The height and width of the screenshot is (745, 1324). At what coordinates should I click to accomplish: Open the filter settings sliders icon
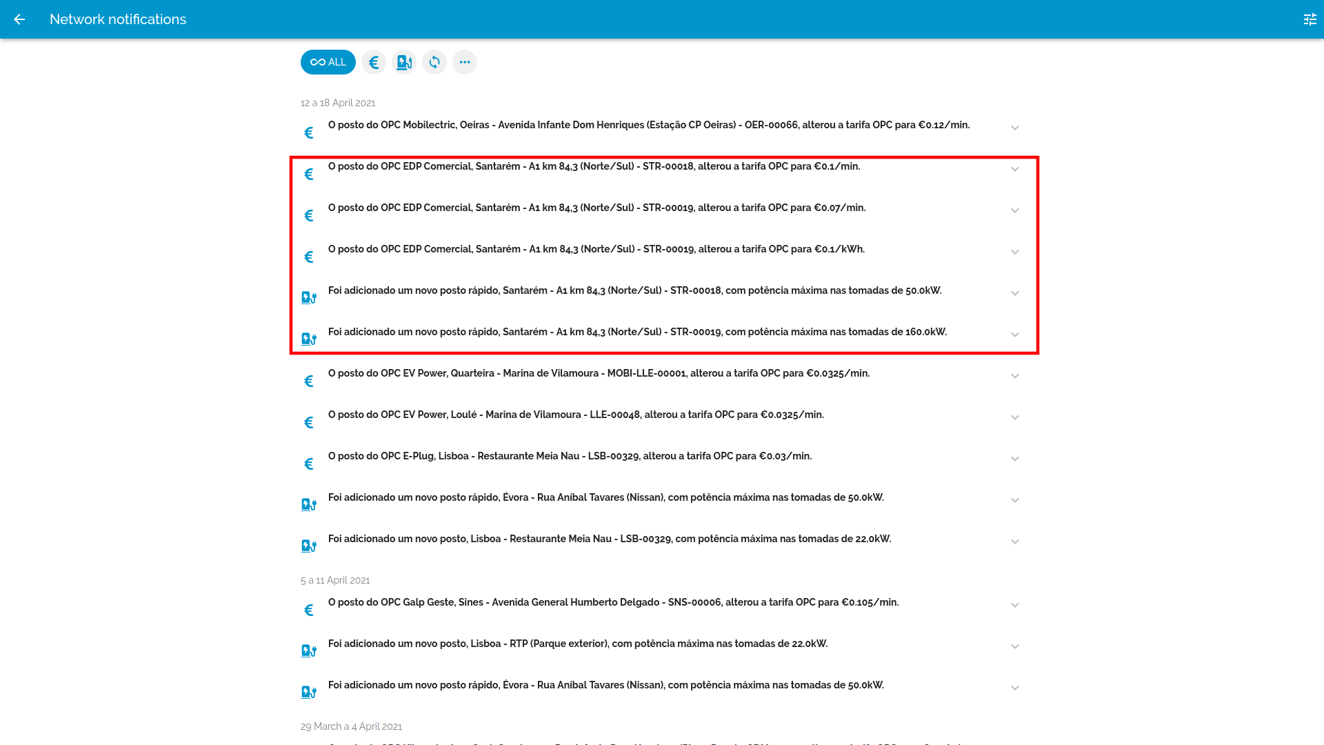[1310, 19]
